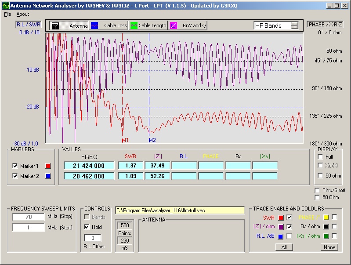
Task: Select the Cable Length mode
Action: pos(134,26)
